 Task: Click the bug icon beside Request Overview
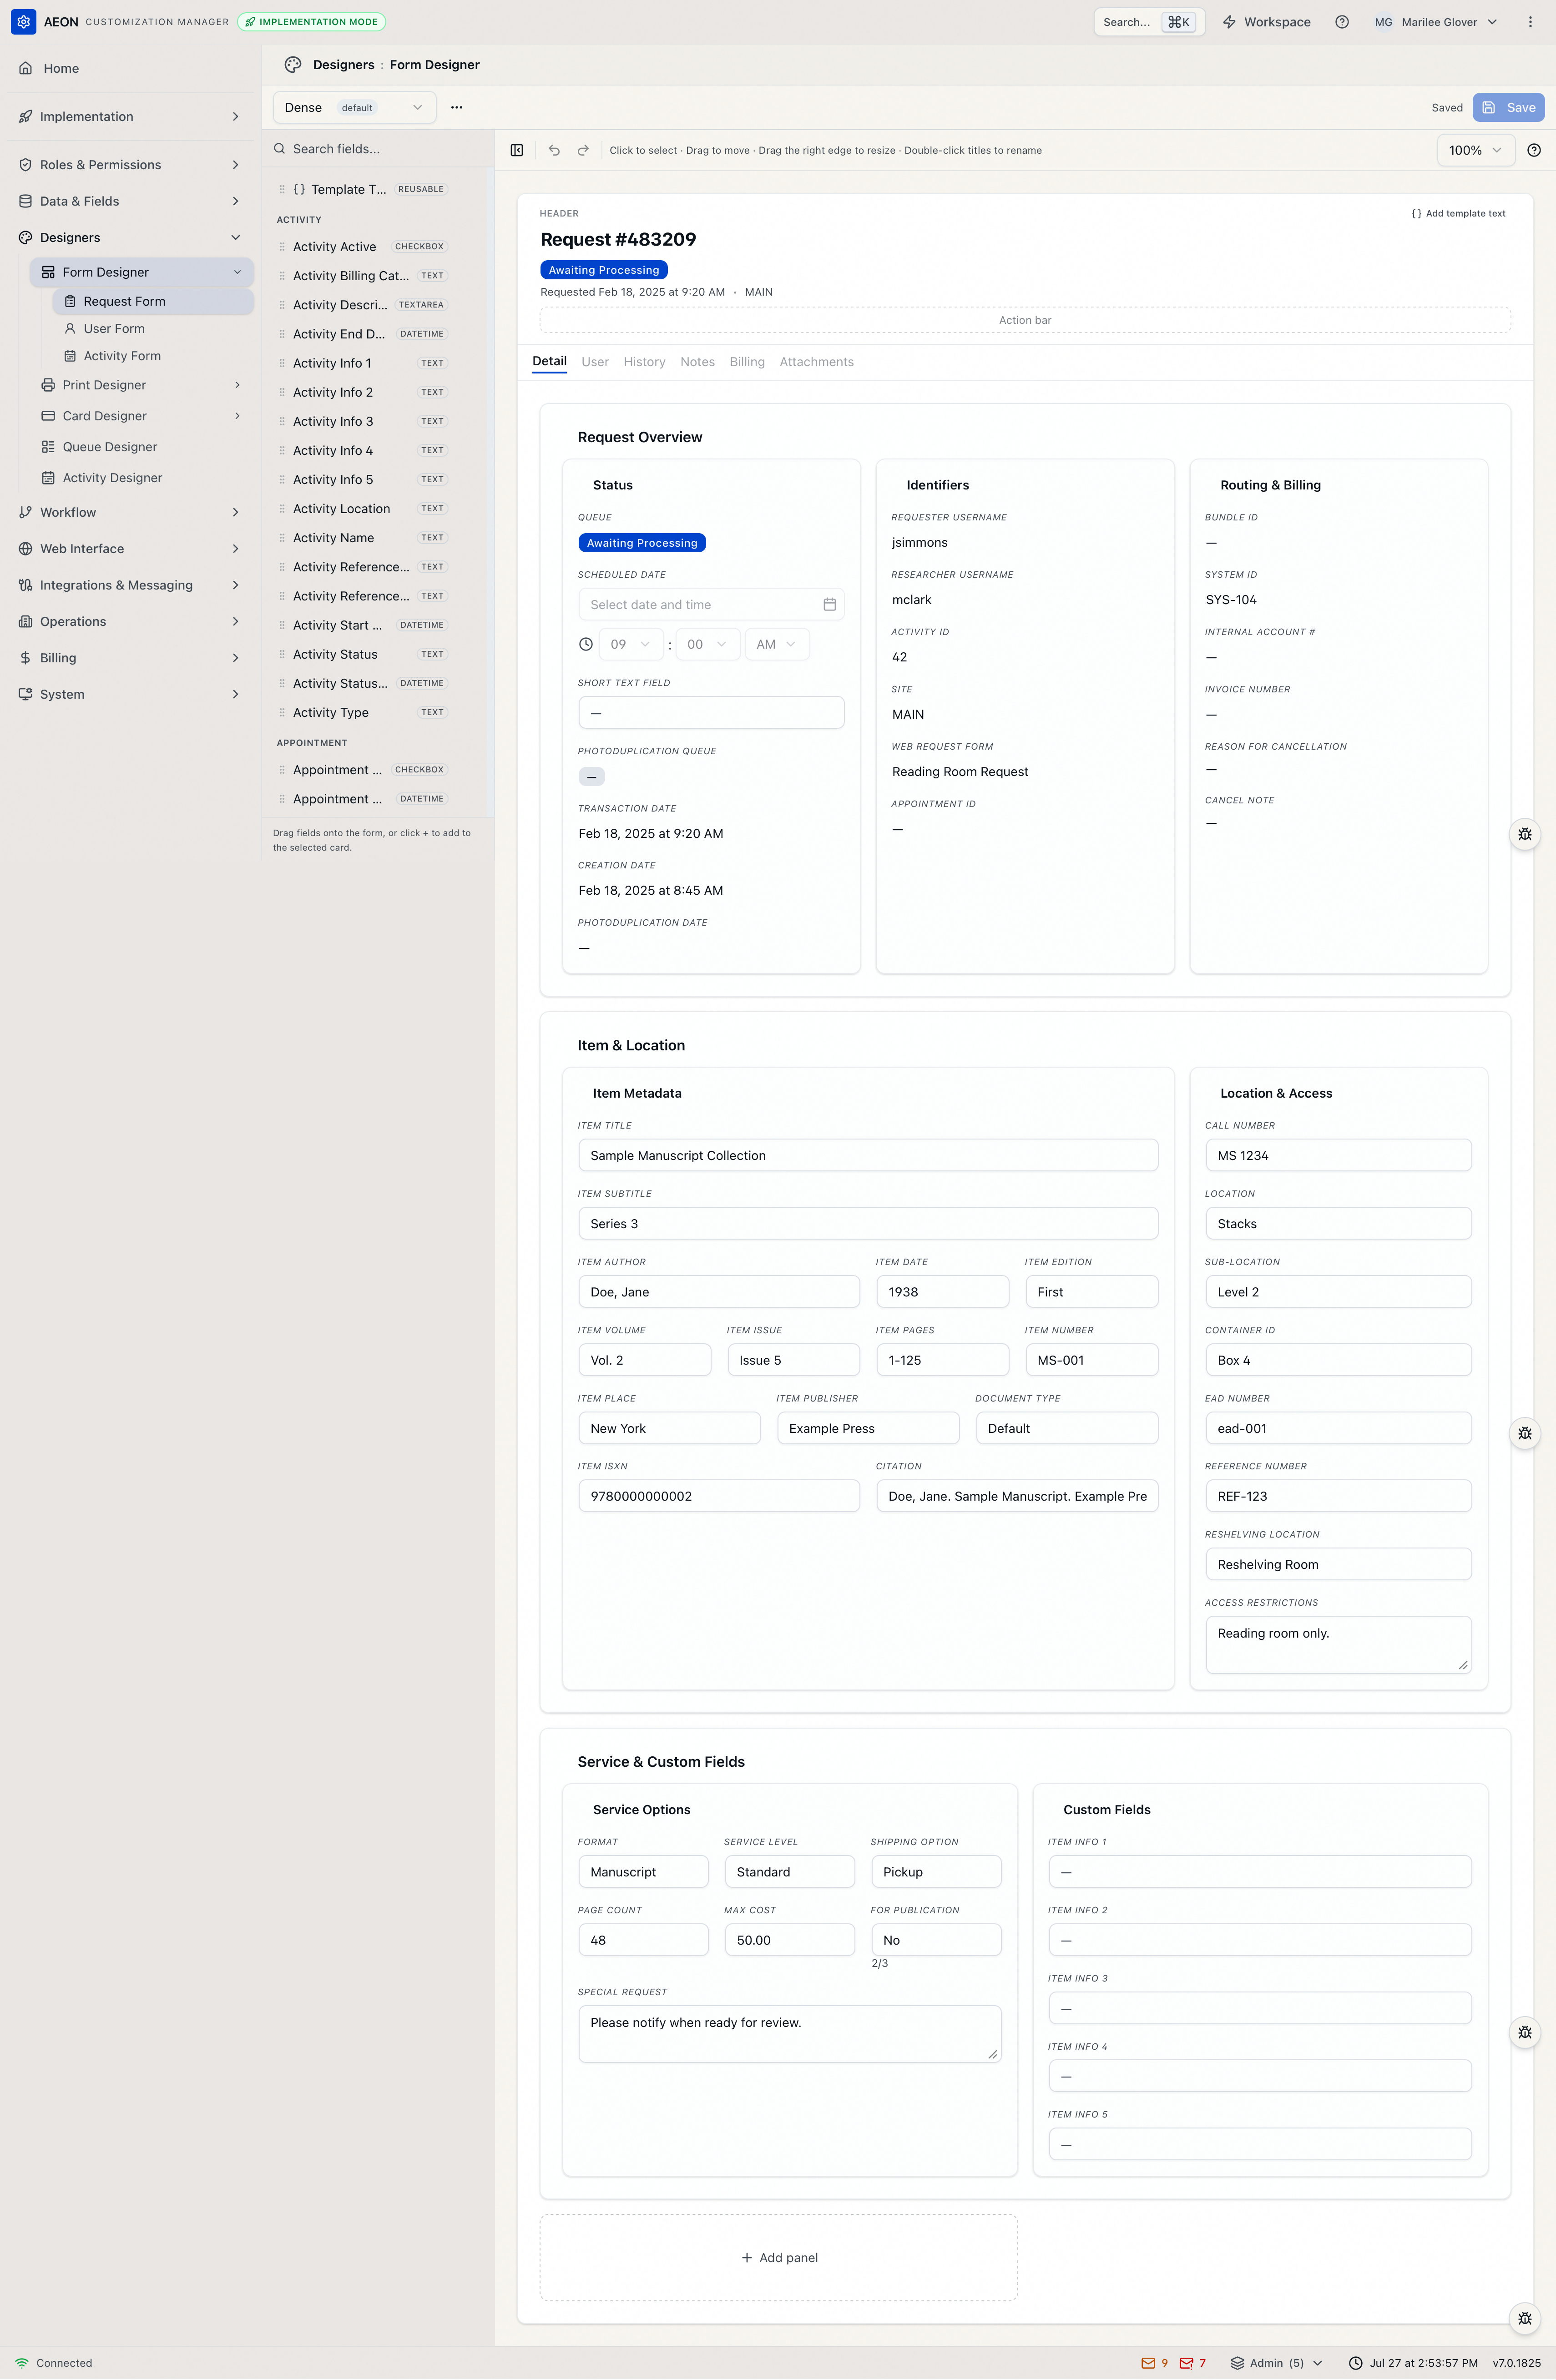(x=1524, y=834)
